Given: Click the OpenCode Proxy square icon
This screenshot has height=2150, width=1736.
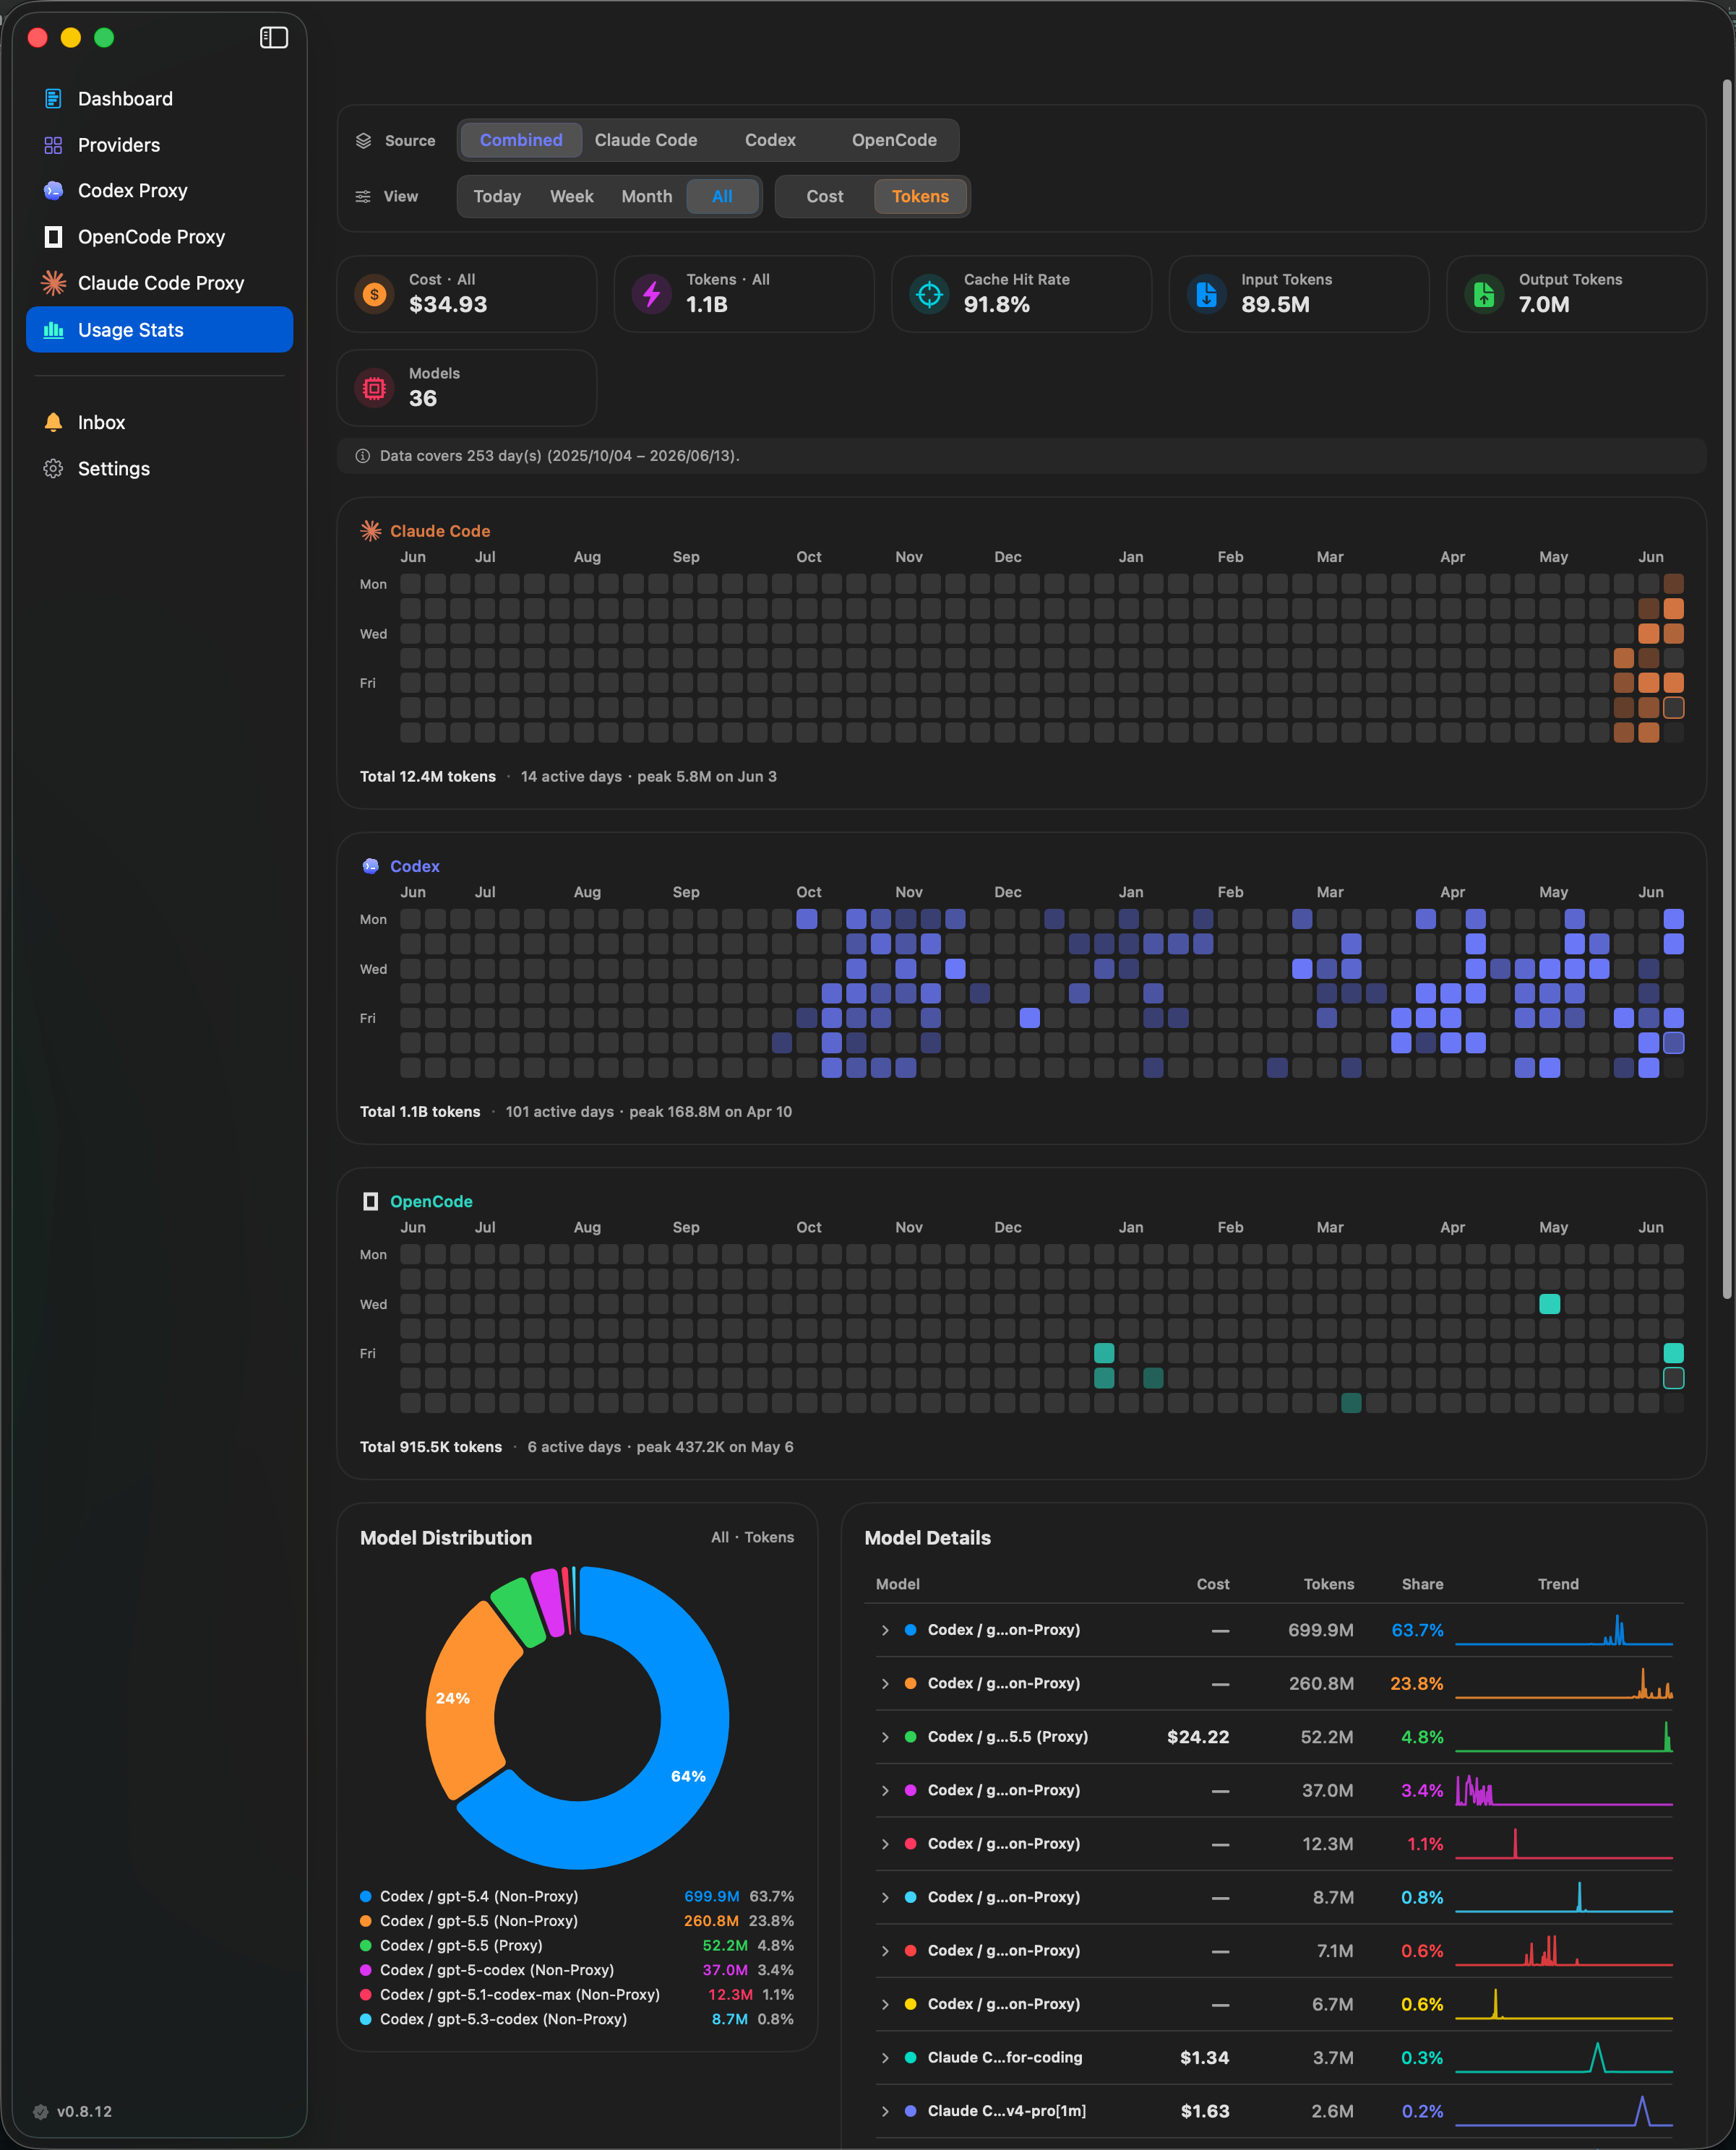Looking at the screenshot, I should tap(53, 237).
